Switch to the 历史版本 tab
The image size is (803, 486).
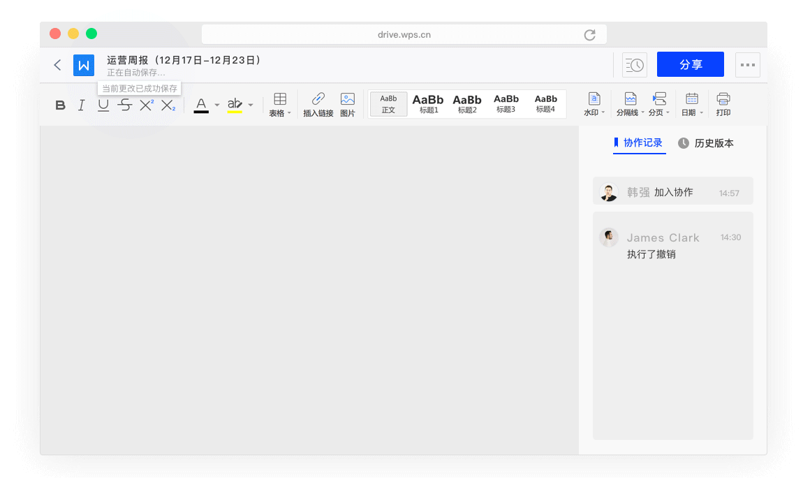[x=706, y=143]
